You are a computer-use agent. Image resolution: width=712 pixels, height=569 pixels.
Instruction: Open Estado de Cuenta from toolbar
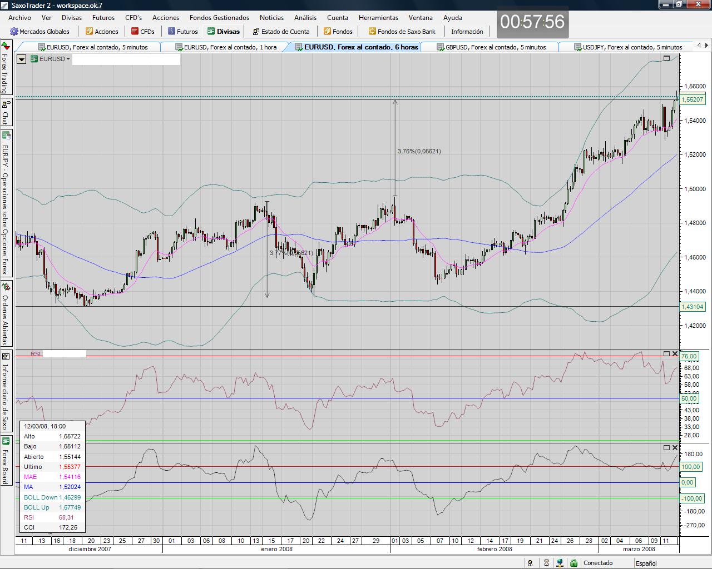280,32
